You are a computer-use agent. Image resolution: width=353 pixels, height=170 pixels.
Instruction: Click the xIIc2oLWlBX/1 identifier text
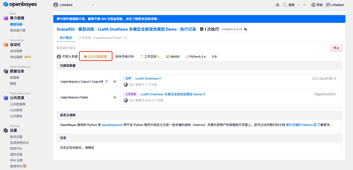click(x=324, y=78)
